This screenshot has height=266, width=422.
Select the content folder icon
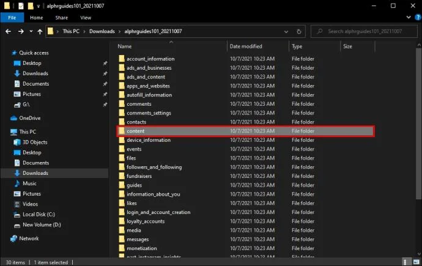click(x=122, y=131)
